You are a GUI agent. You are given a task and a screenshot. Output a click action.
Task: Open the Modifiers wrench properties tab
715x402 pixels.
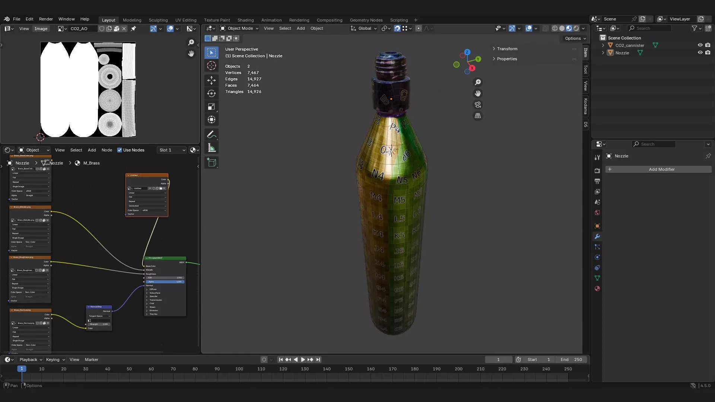(x=597, y=236)
